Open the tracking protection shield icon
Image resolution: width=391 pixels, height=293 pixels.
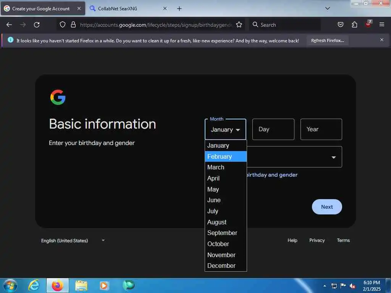(63, 24)
